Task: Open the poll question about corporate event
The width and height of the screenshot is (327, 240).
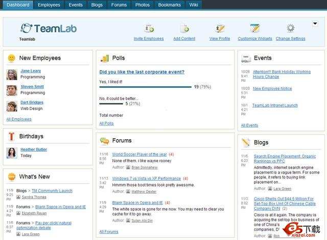Action: (142, 72)
